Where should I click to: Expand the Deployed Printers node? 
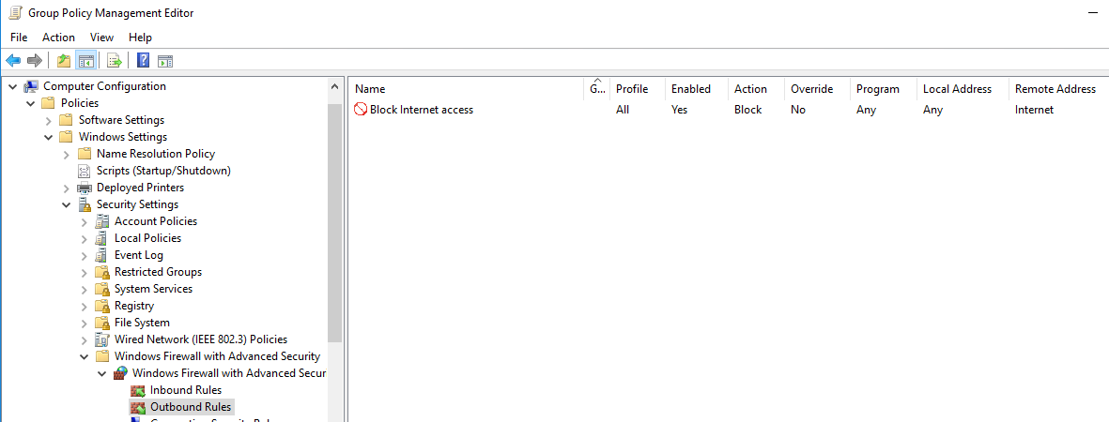tap(67, 188)
